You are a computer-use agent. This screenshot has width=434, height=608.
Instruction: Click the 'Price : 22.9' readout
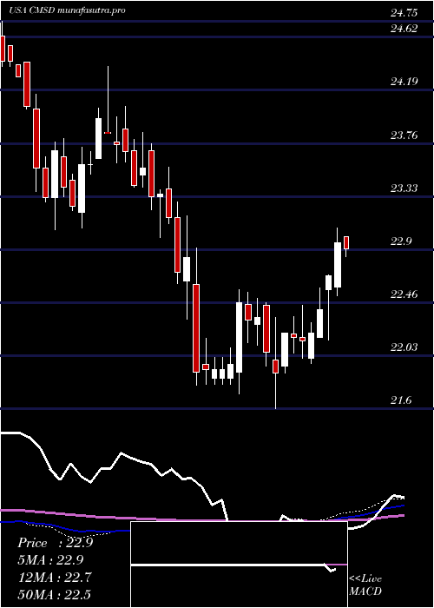(x=55, y=543)
